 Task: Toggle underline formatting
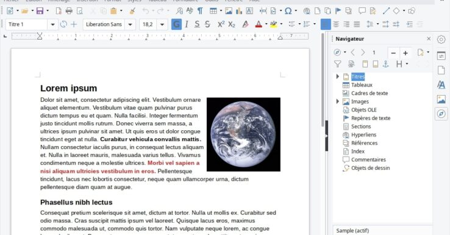[x=197, y=24]
